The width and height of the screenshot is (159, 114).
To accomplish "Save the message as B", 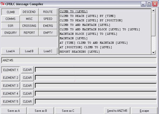I will (41, 111).
